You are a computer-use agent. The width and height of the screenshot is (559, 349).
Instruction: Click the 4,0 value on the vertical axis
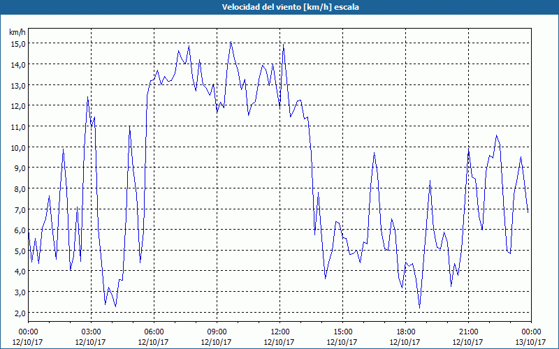click(x=20, y=272)
